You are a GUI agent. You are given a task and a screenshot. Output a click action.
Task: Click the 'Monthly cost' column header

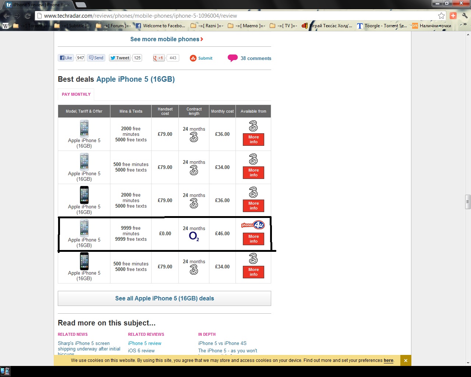pos(222,111)
